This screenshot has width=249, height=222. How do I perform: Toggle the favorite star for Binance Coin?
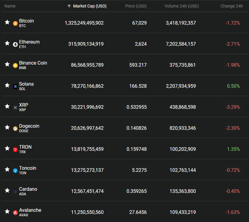[7, 64]
